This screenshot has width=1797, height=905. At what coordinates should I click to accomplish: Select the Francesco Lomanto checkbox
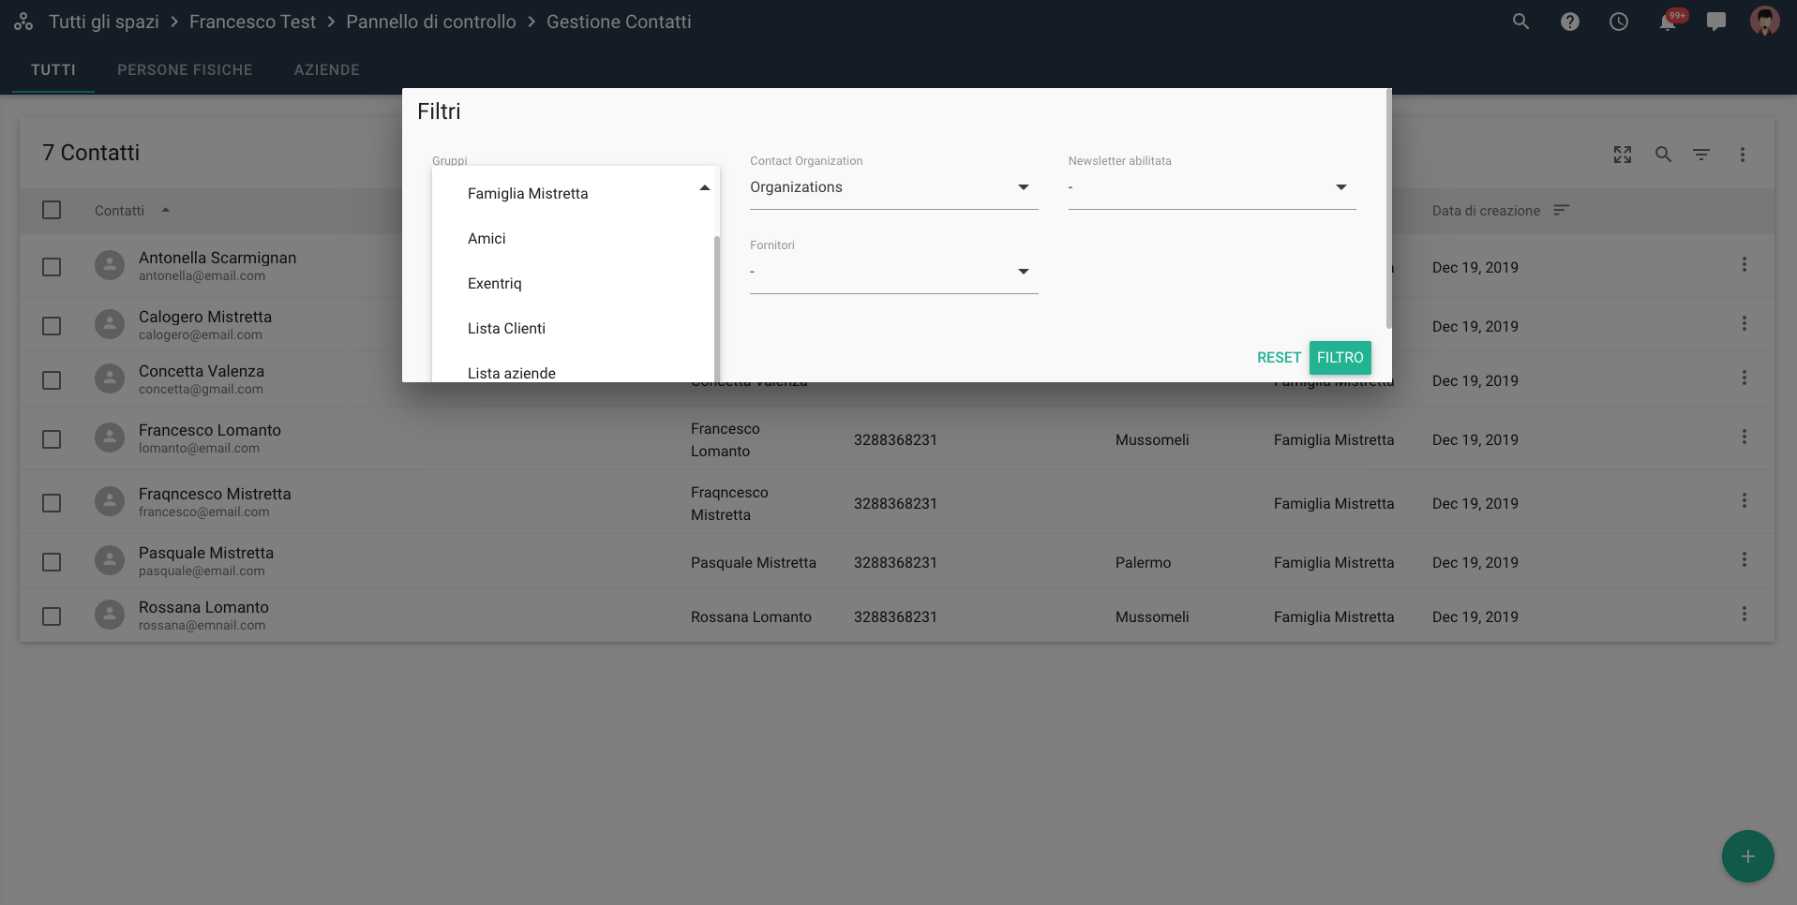click(52, 439)
